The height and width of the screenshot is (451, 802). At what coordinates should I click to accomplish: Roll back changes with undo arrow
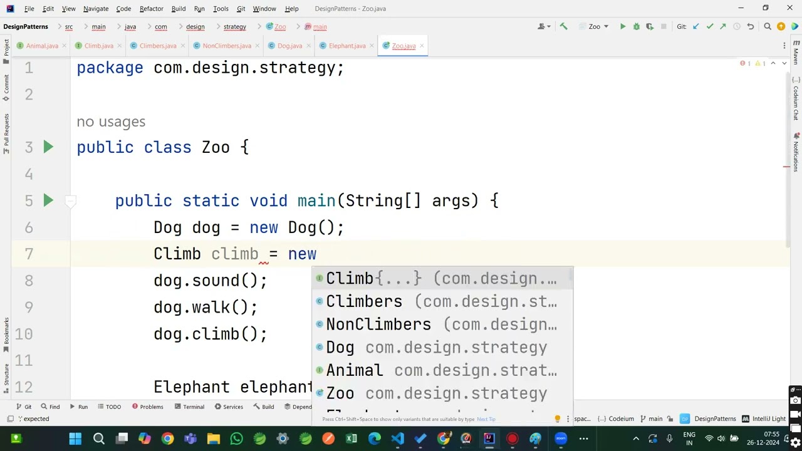coord(750,26)
